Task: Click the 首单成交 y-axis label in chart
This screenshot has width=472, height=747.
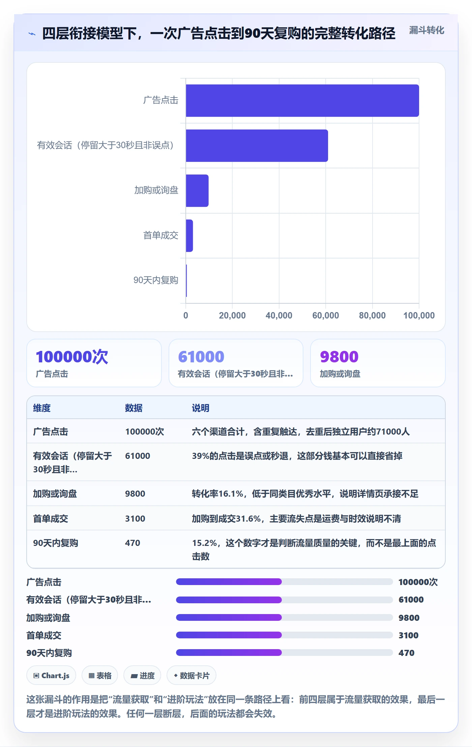Action: [x=161, y=236]
